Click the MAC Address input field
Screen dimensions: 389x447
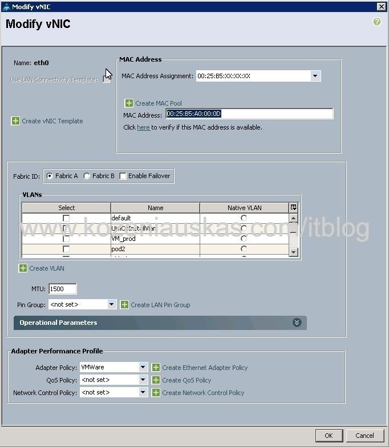pyautogui.click(x=249, y=114)
